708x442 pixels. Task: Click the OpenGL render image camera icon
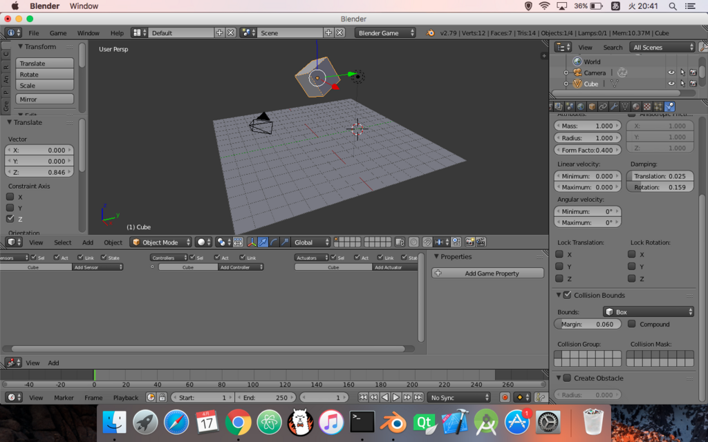tap(469, 242)
